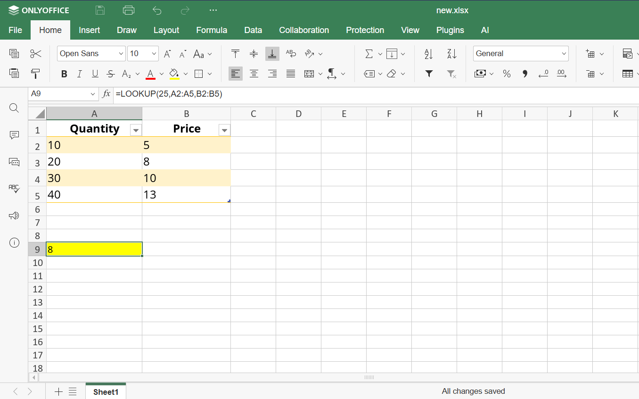Viewport: 639px width, 399px height.
Task: Click the Format painter icon
Action: [35, 74]
